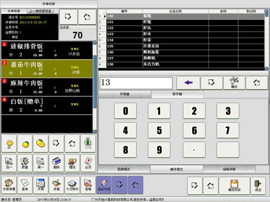Click the 删除 delete icon
Screen dimensions: 270x202
56,163
